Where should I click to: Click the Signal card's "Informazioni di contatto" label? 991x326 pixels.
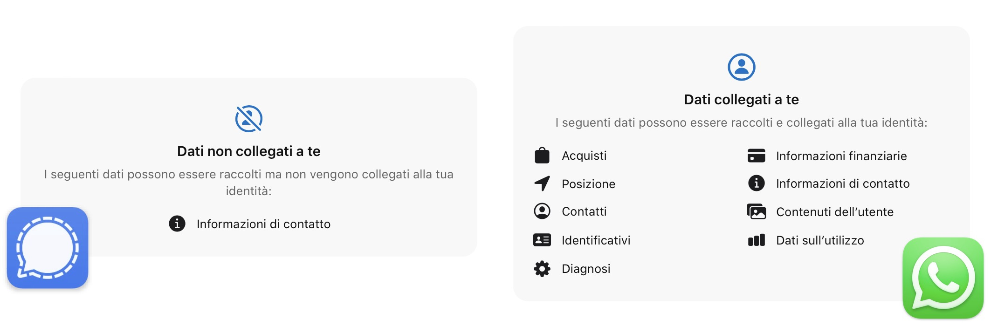(263, 224)
